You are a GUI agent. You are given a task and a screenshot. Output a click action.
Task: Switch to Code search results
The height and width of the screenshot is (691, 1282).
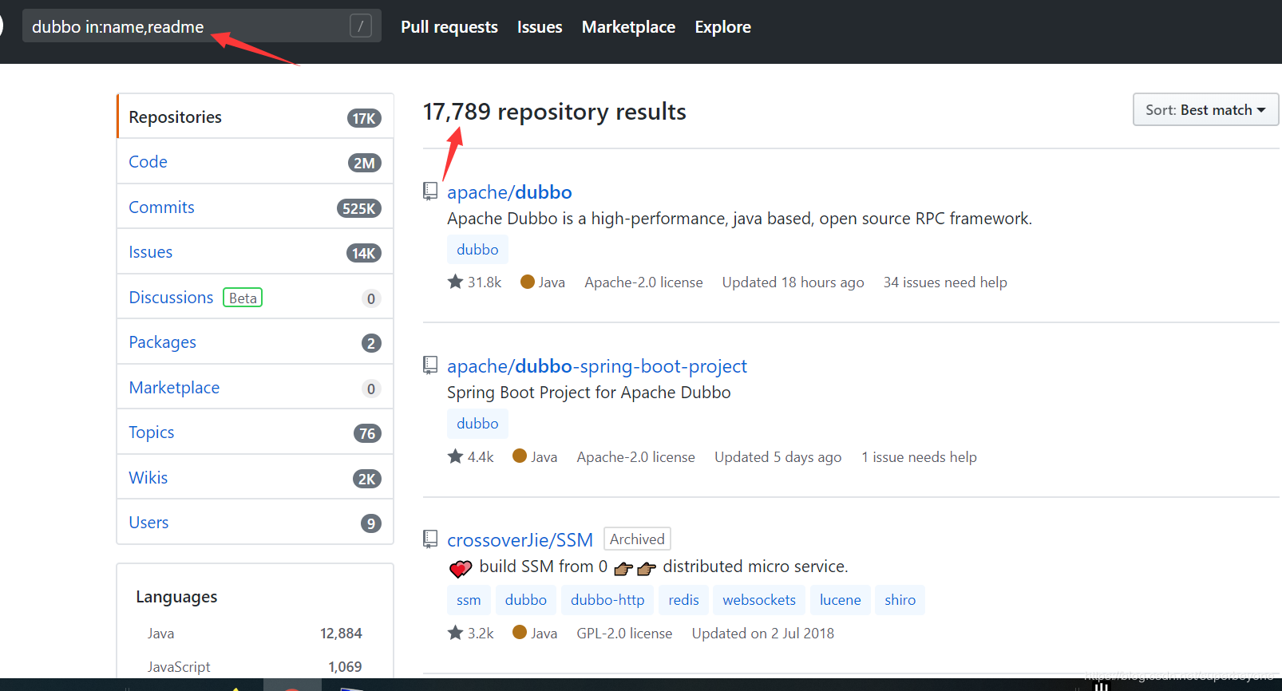click(x=255, y=162)
